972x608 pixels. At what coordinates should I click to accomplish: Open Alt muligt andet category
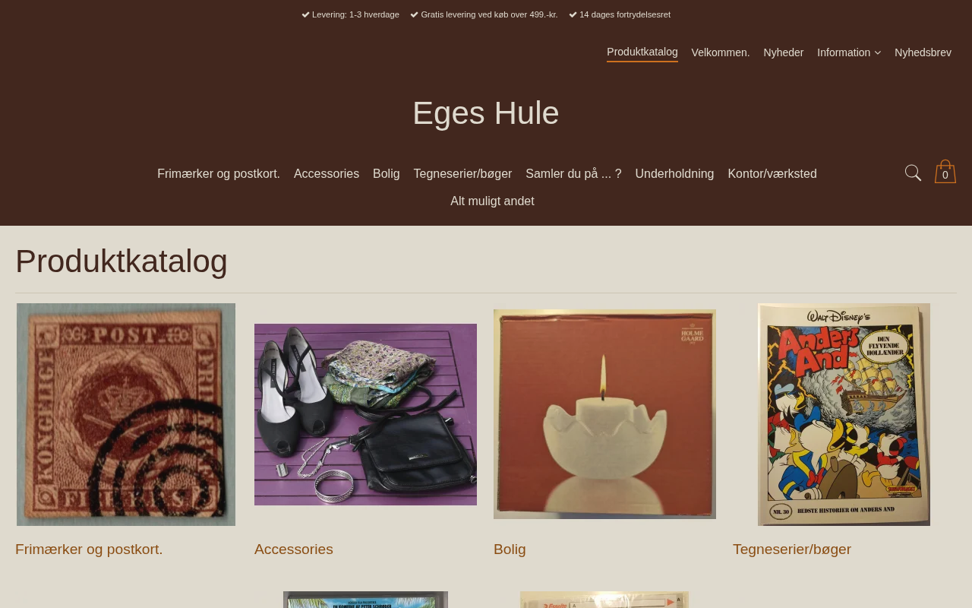(492, 201)
